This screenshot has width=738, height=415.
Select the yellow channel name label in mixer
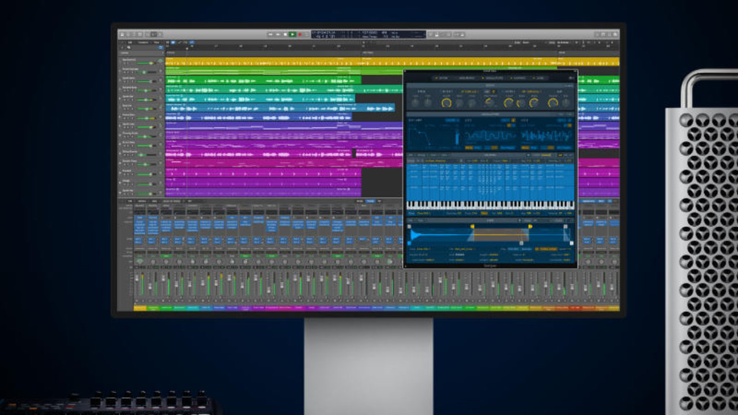click(x=140, y=308)
